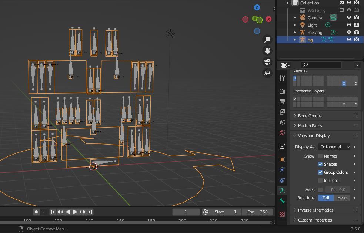Expand the Camera item in the outliner
This screenshot has width=364, height=233.
(x=295, y=18)
